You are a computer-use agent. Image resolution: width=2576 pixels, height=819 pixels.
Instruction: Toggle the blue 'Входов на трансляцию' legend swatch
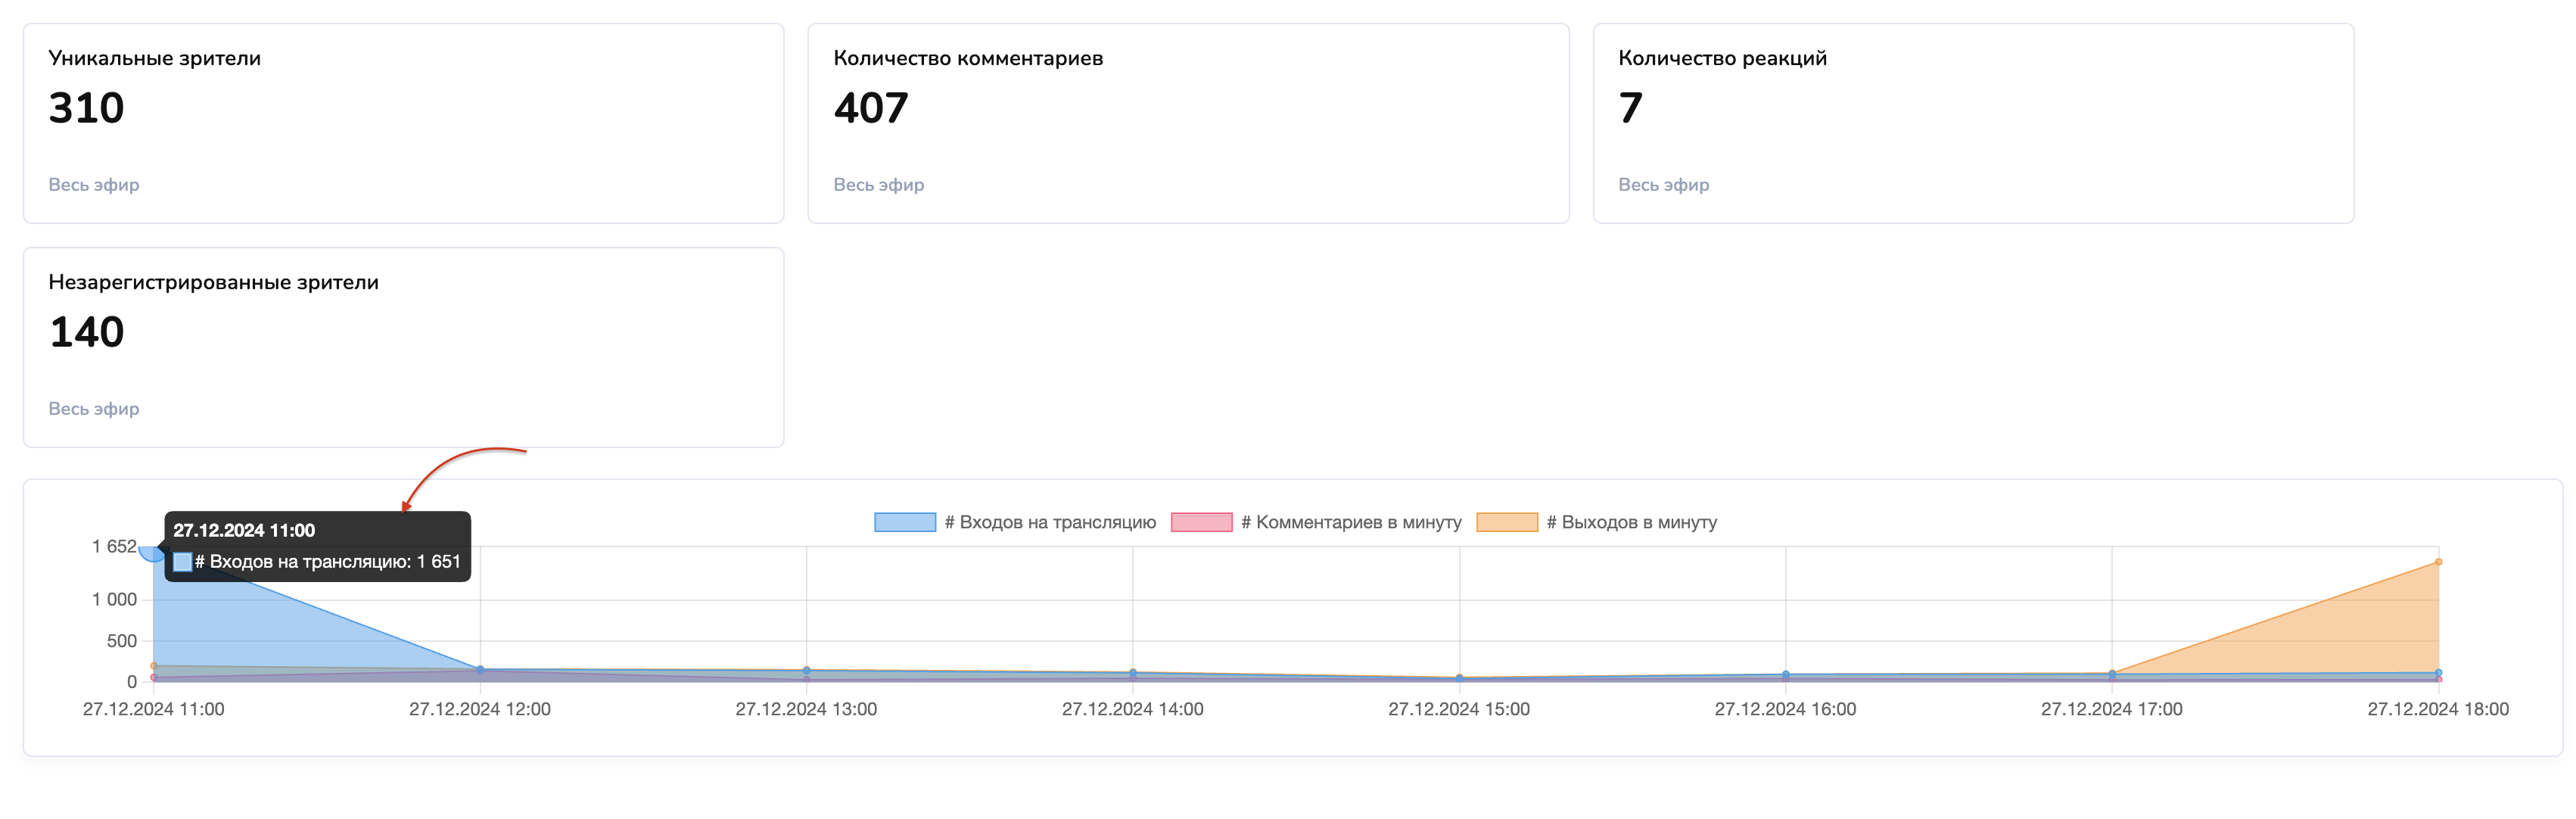click(904, 522)
